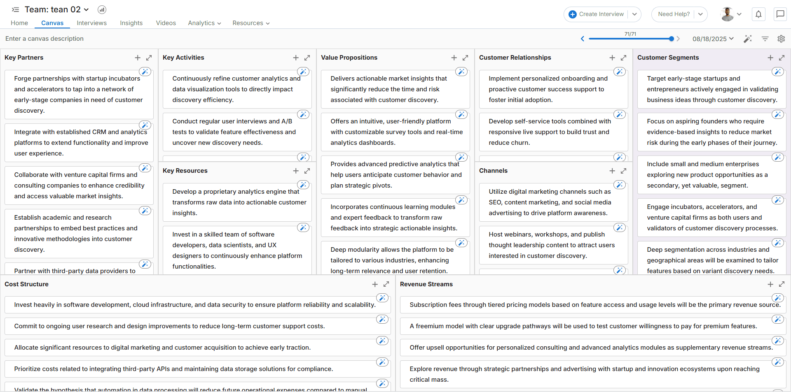Click AI wand on 'Invest heavily in software' card
Image resolution: width=791 pixels, height=392 pixels.
point(382,298)
